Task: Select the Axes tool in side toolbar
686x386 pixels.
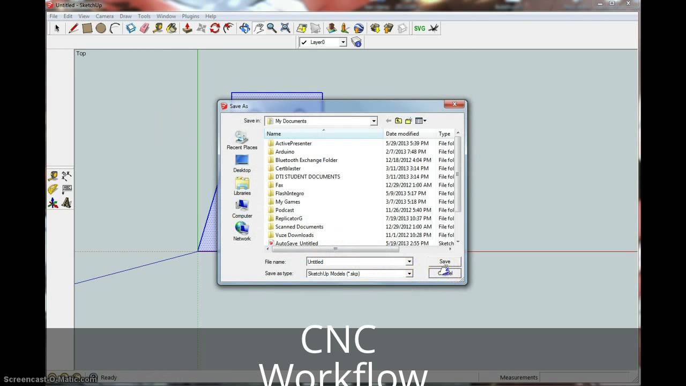Action: tap(53, 203)
